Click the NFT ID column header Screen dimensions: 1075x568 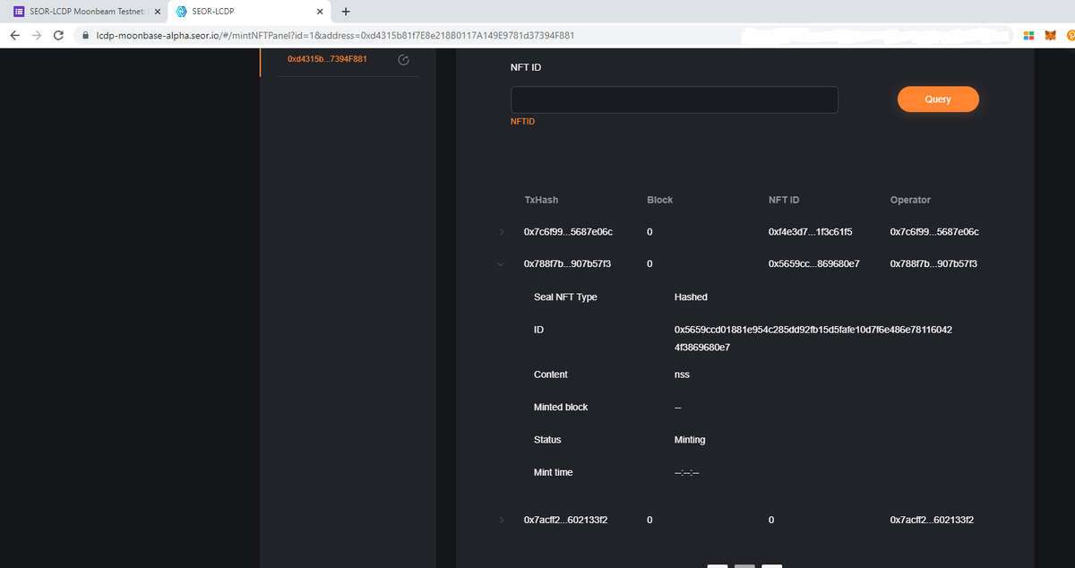click(783, 200)
